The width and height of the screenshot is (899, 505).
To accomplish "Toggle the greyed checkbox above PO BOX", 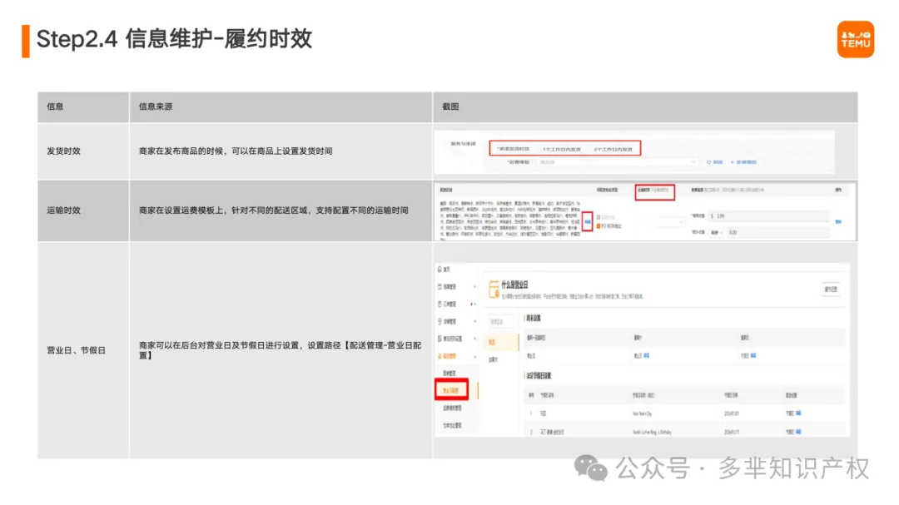I will [599, 218].
